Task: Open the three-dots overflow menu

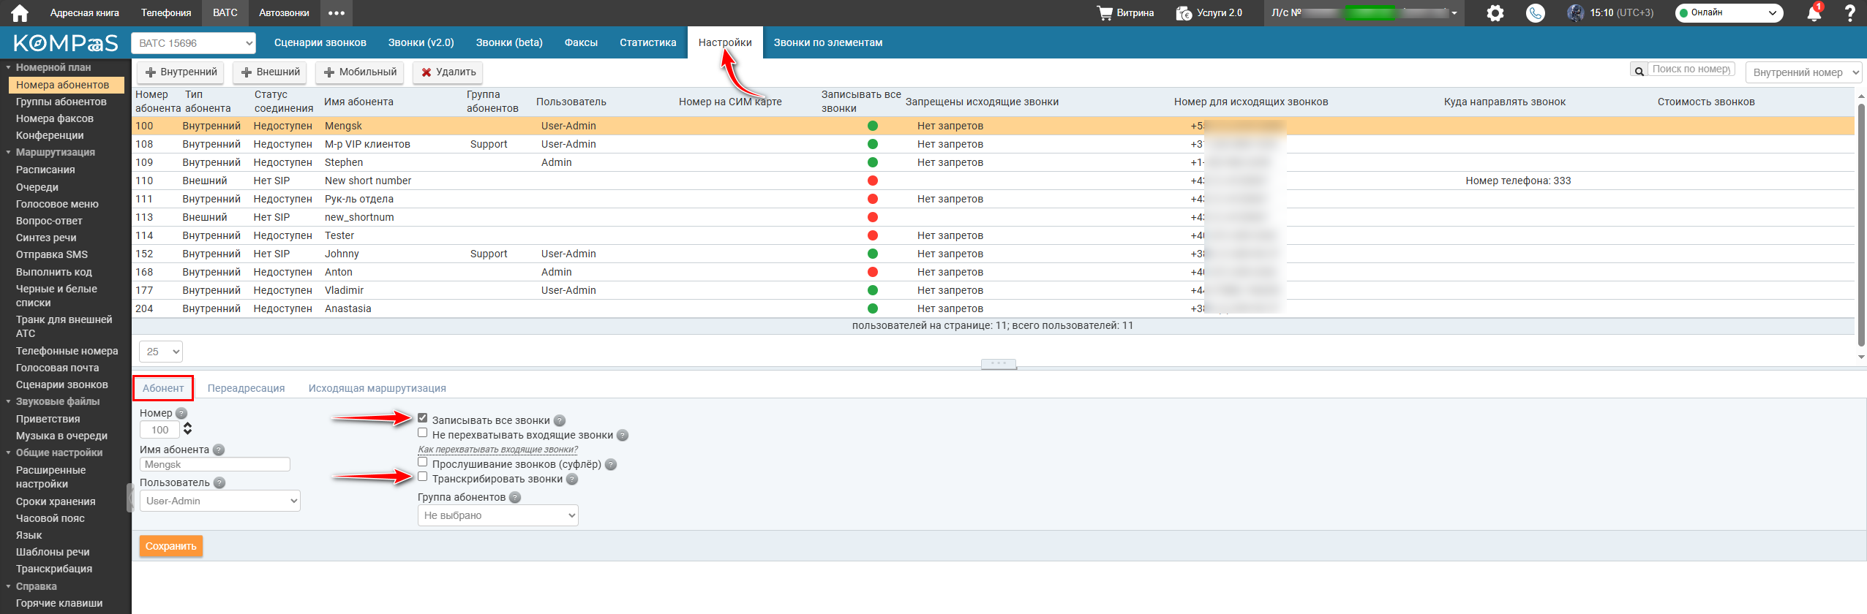Action: (x=337, y=13)
